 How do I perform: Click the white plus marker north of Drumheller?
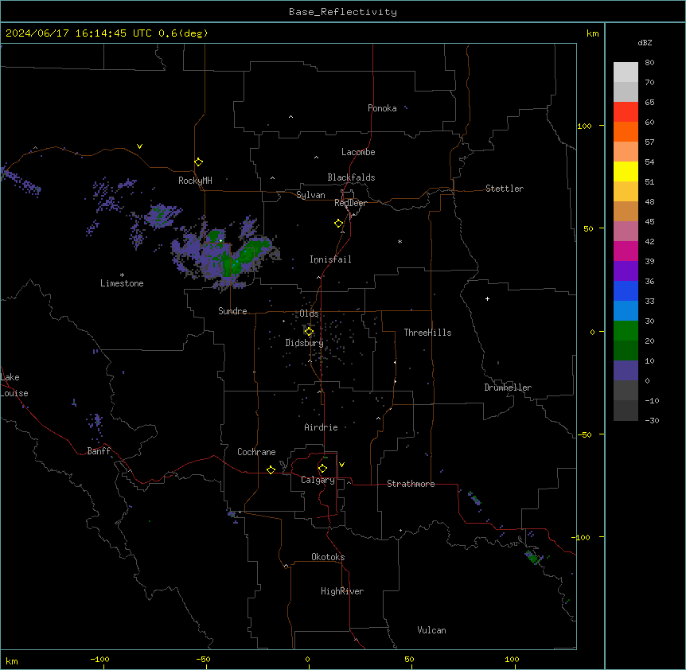point(487,298)
